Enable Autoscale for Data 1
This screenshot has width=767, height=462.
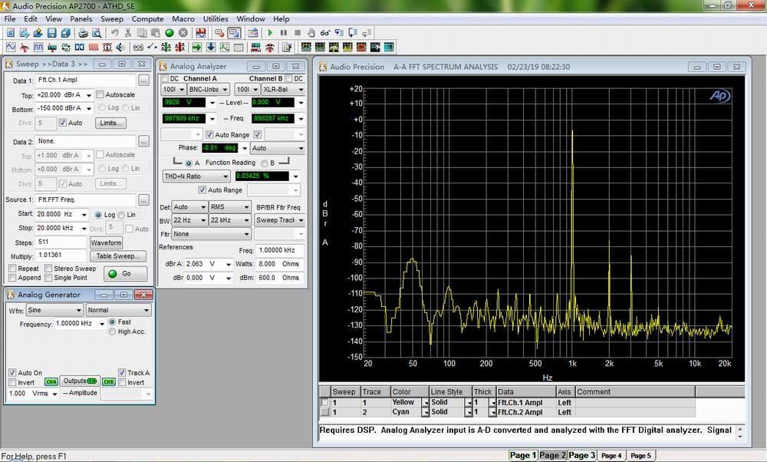[x=100, y=94]
